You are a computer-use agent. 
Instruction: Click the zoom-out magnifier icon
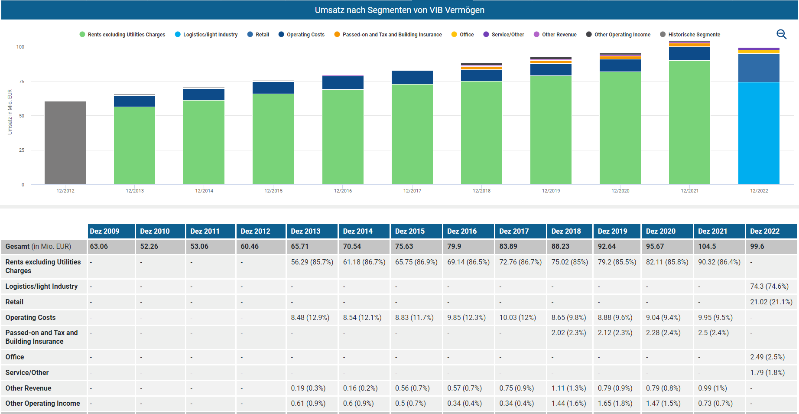[x=781, y=34]
